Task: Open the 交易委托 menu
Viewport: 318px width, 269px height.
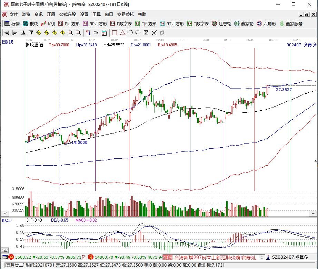Action: [126, 15]
